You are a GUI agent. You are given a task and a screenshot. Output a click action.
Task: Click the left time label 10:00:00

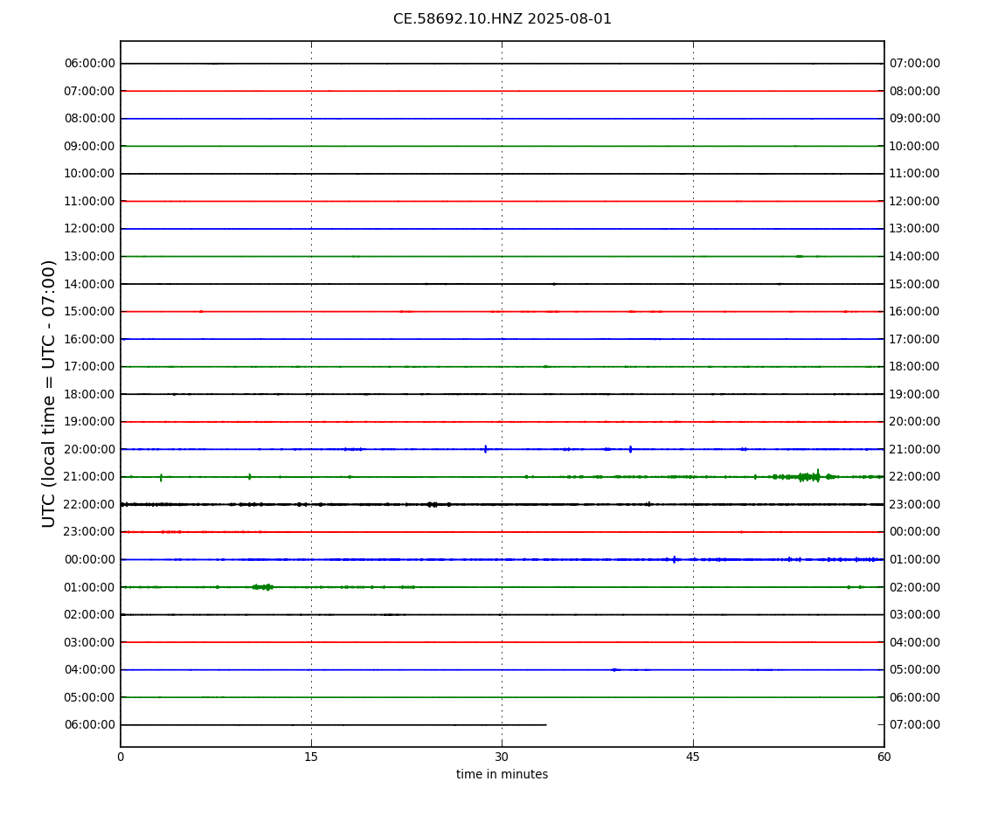pyautogui.click(x=90, y=174)
